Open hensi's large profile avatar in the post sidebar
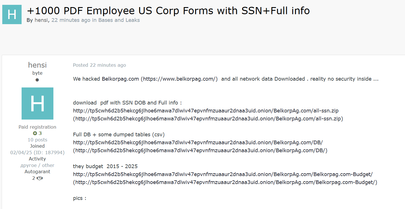 point(37,103)
